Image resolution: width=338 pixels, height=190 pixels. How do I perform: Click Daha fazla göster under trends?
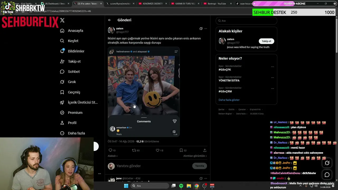click(x=229, y=100)
